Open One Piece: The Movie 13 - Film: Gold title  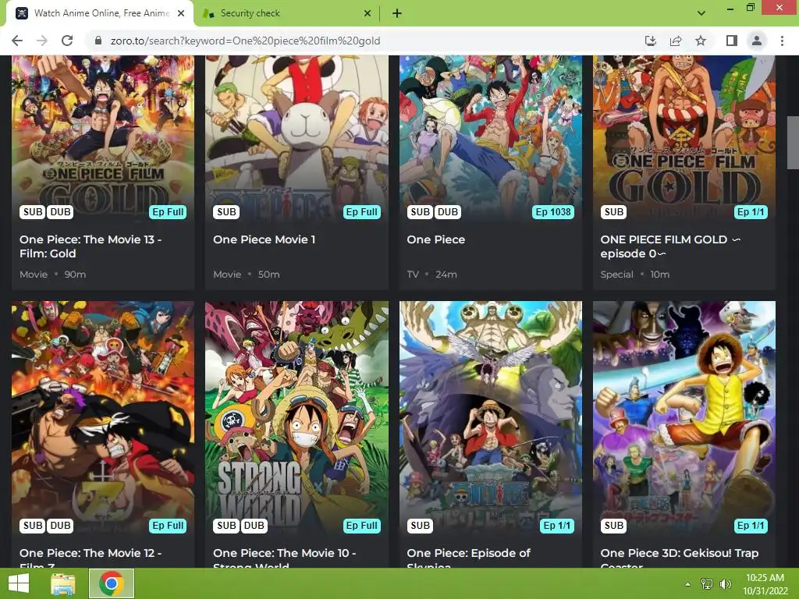(x=91, y=246)
